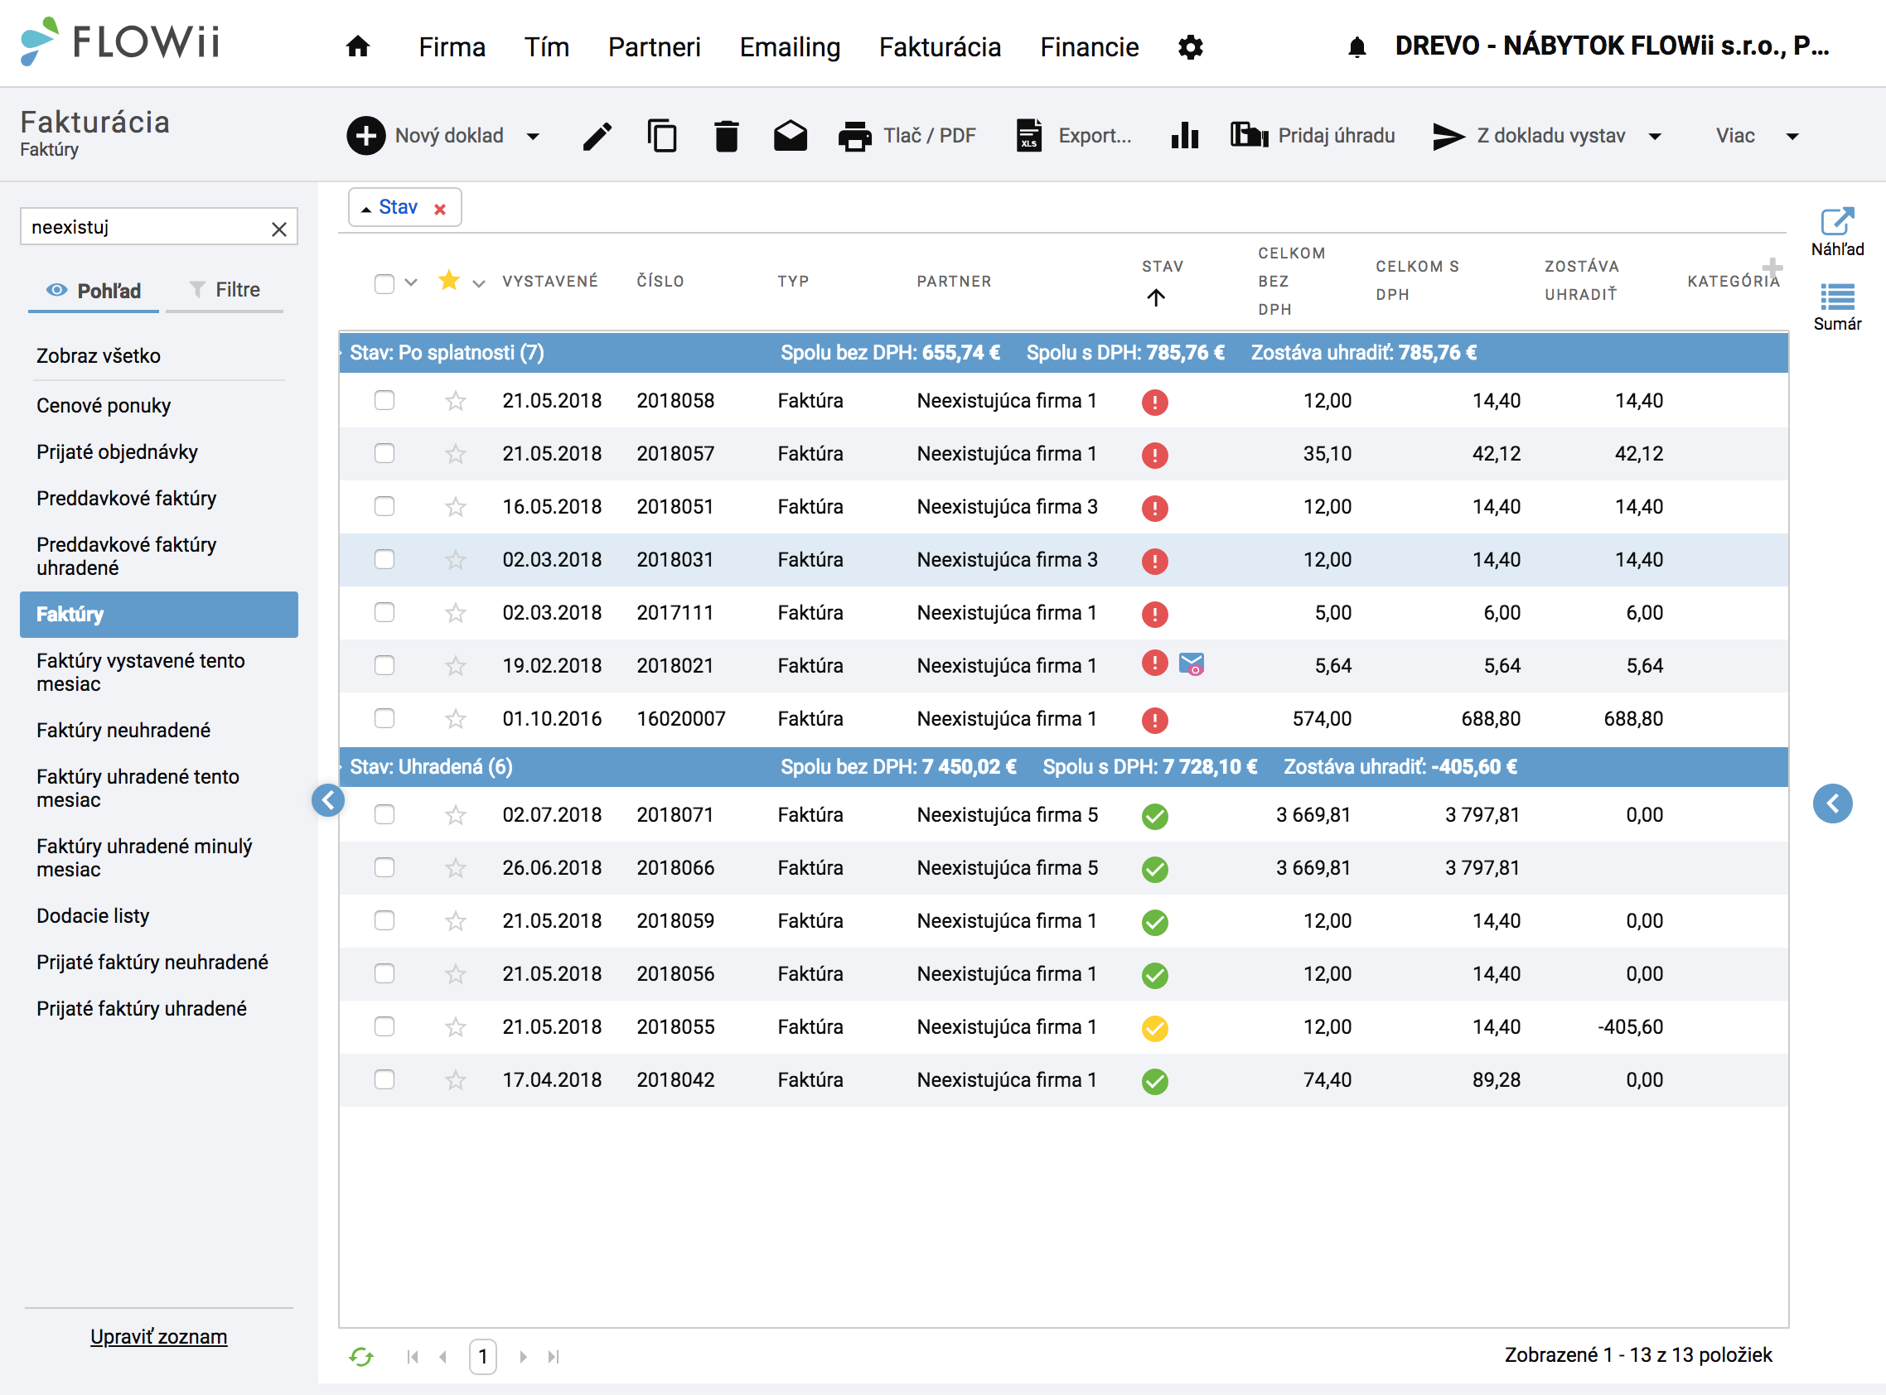Open settings gear in top navigation
Image resolution: width=1886 pixels, height=1395 pixels.
(1190, 47)
